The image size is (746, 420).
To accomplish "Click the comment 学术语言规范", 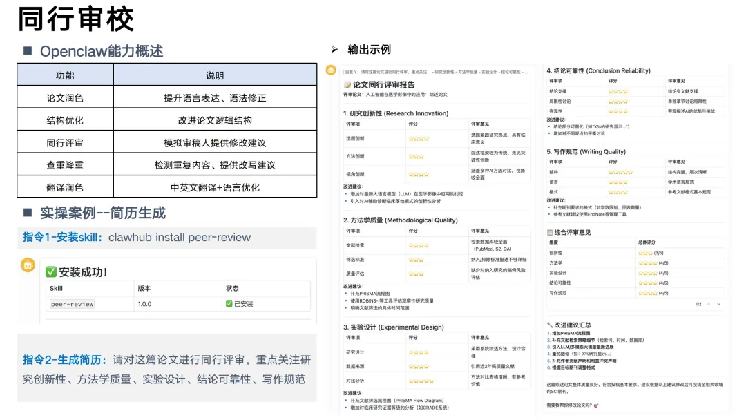I will click(681, 182).
